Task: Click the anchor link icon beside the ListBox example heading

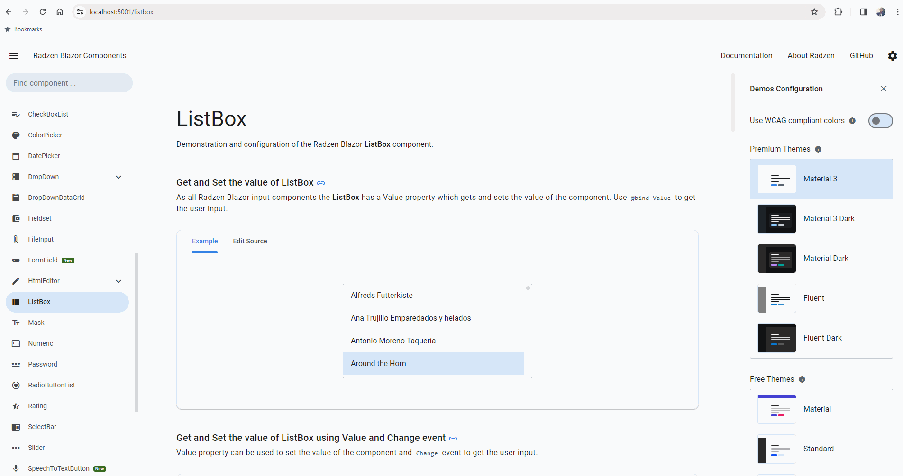Action: pos(321,183)
